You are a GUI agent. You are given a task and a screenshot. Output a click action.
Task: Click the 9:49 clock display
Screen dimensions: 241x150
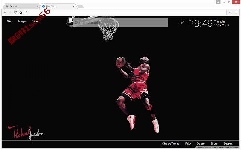coord(203,23)
